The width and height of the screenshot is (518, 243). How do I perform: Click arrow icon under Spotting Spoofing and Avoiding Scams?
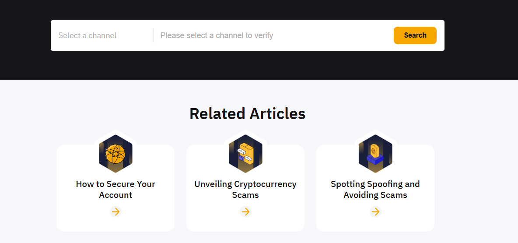point(375,212)
